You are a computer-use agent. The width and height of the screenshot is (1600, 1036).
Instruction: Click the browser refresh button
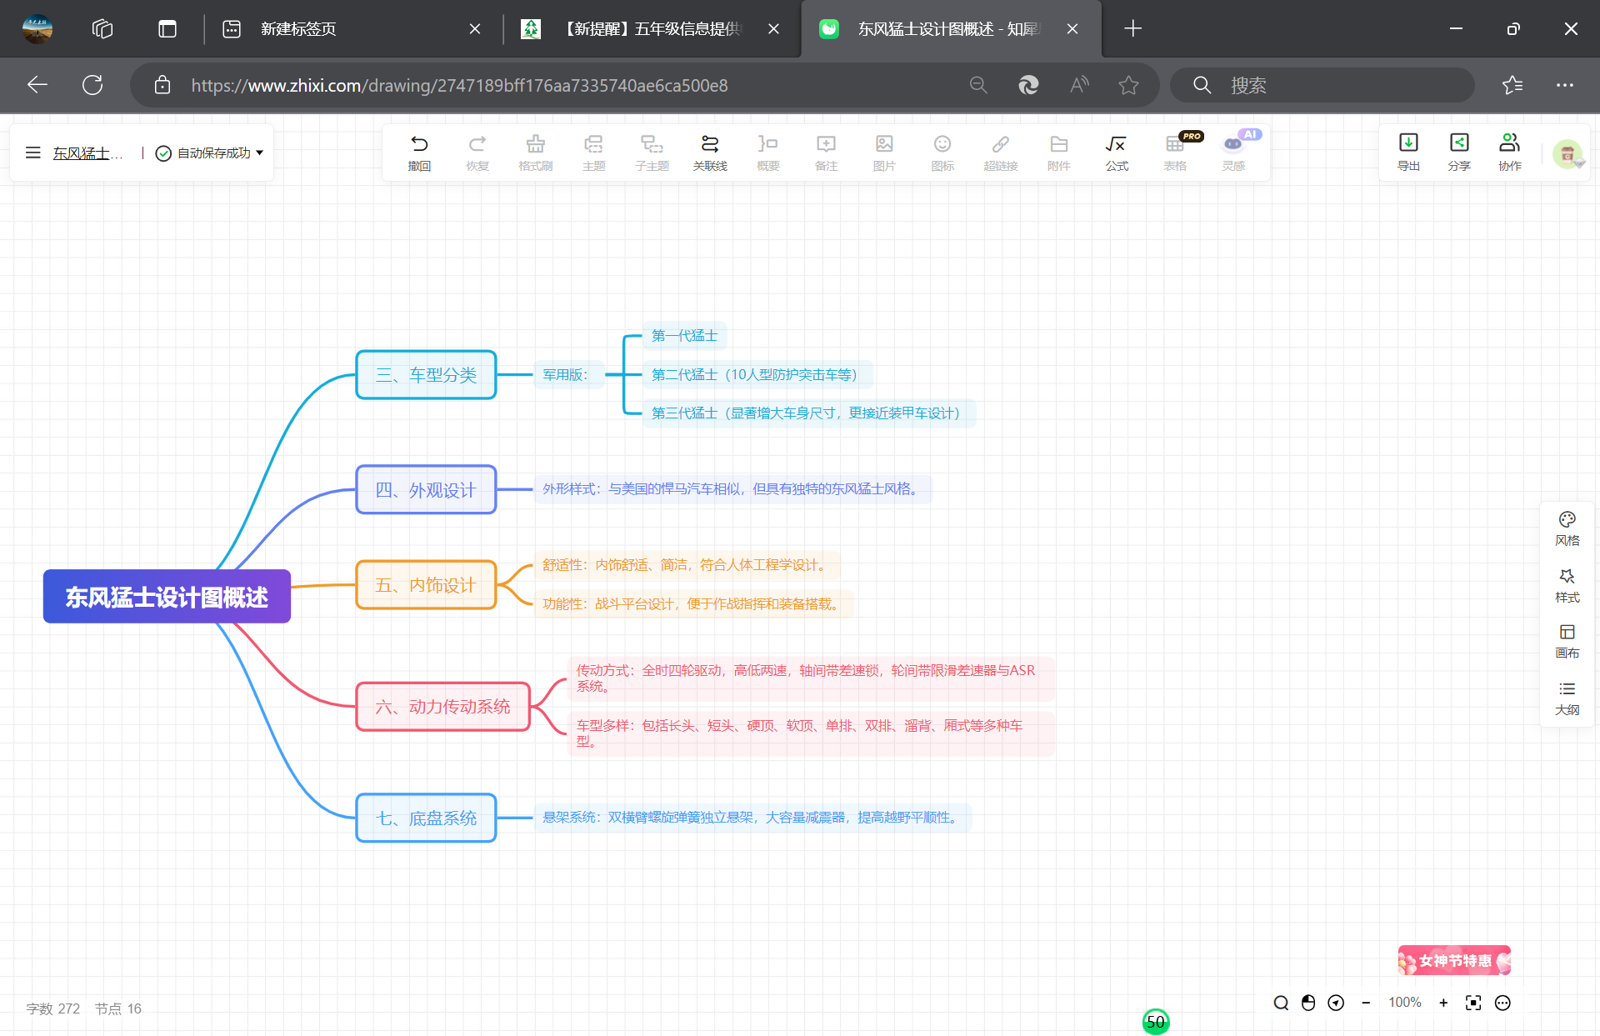point(92,85)
